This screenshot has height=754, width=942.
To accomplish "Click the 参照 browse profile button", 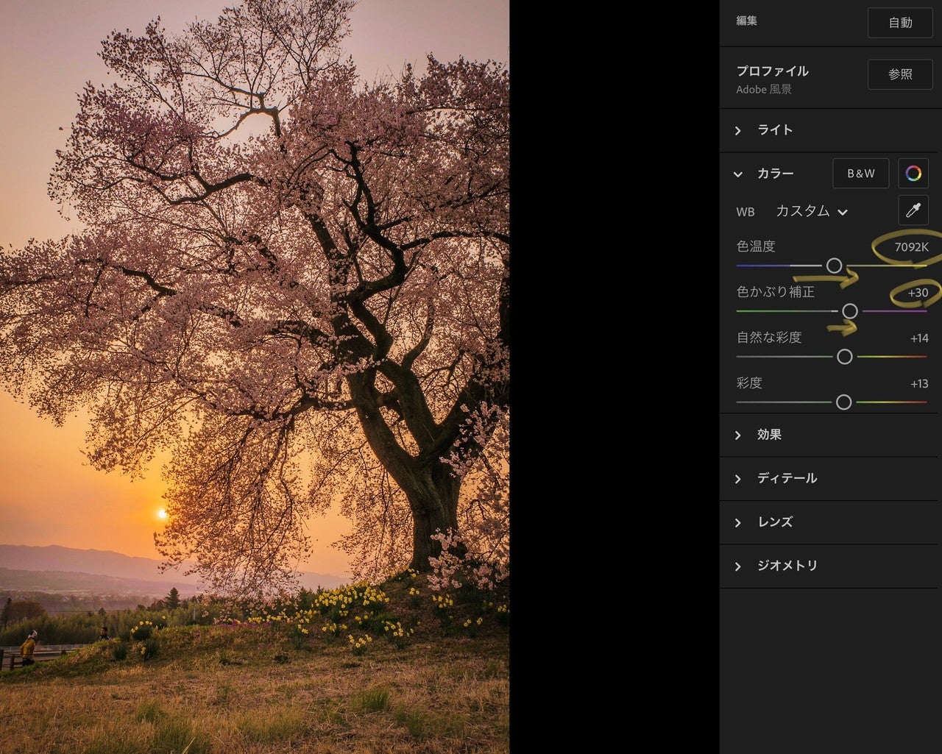I will [900, 74].
